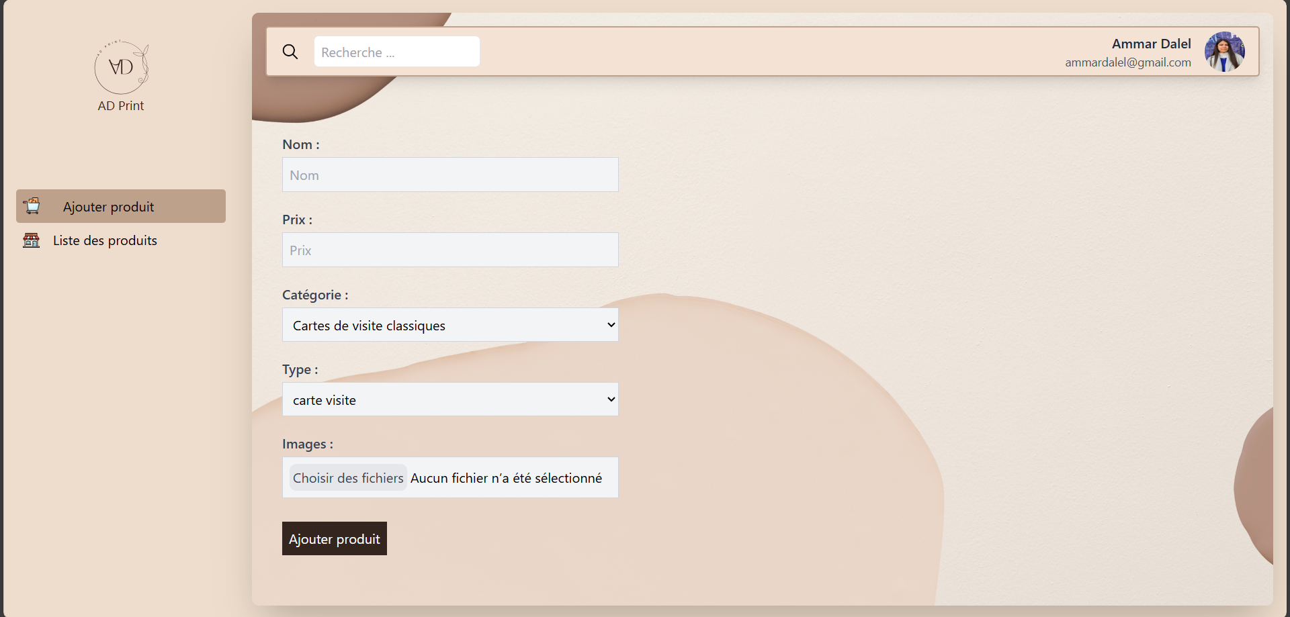1290x617 pixels.
Task: Focus the Recherche search field
Action: 396,52
